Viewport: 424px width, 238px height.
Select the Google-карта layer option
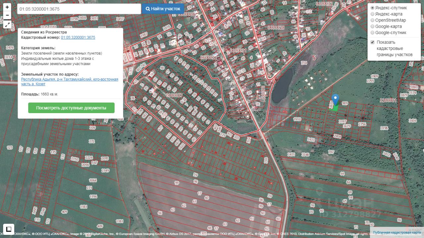(x=373, y=26)
